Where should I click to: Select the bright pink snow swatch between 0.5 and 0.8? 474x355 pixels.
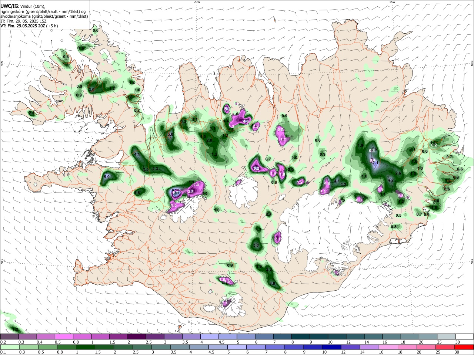click(x=64, y=337)
